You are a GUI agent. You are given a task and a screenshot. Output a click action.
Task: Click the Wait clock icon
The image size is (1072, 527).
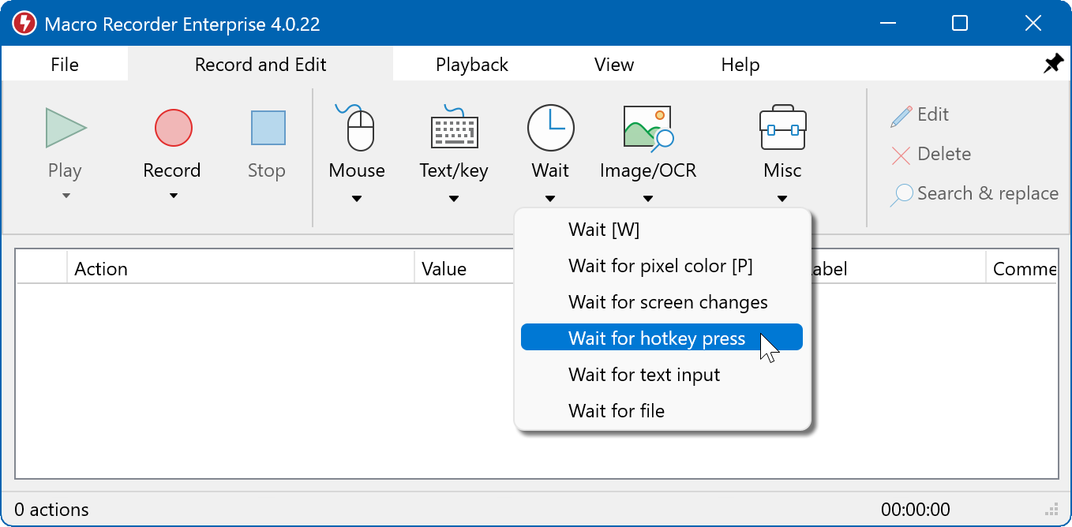(x=550, y=128)
